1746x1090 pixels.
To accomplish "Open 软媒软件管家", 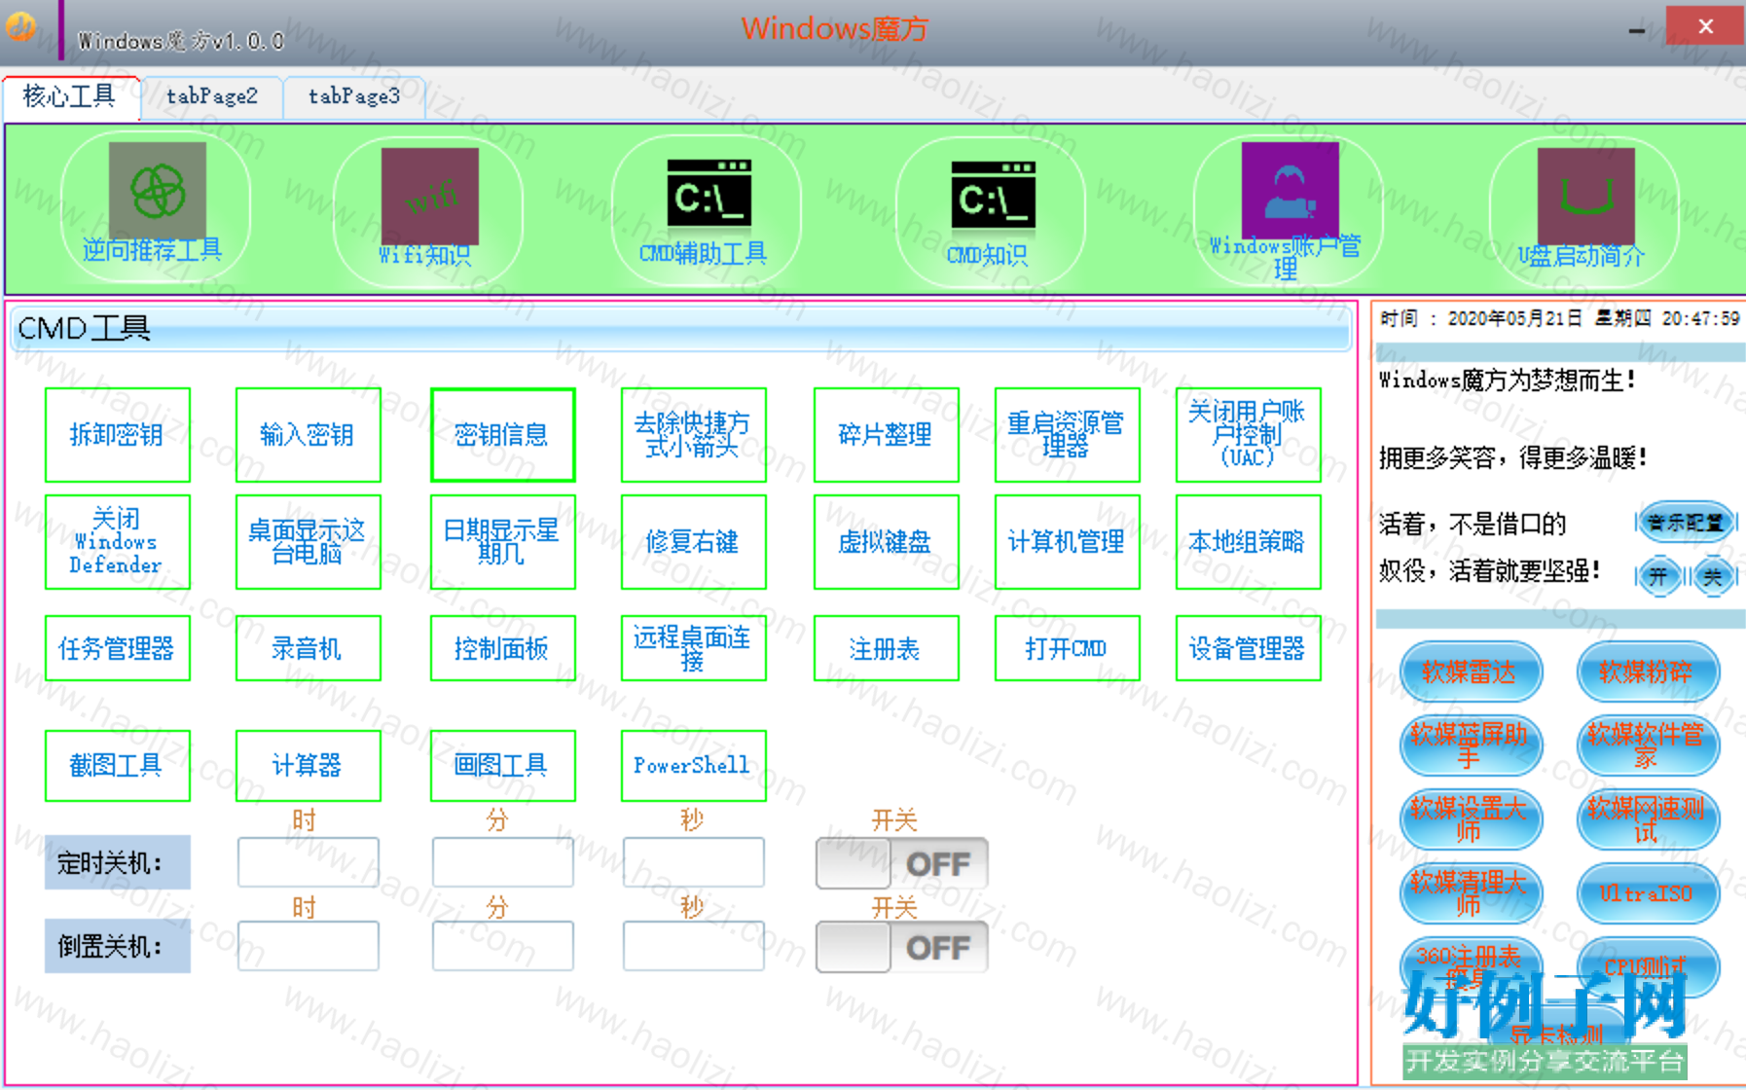I will [1648, 745].
